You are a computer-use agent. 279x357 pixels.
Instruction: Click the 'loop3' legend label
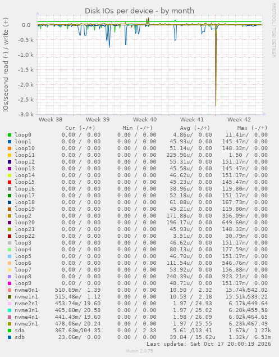23,243
